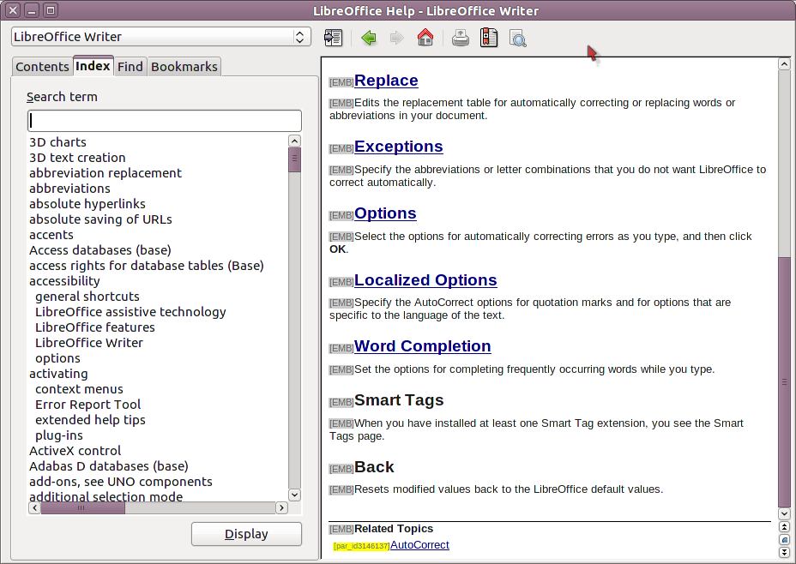Click the "activating" index heading
796x564 pixels.
(58, 374)
